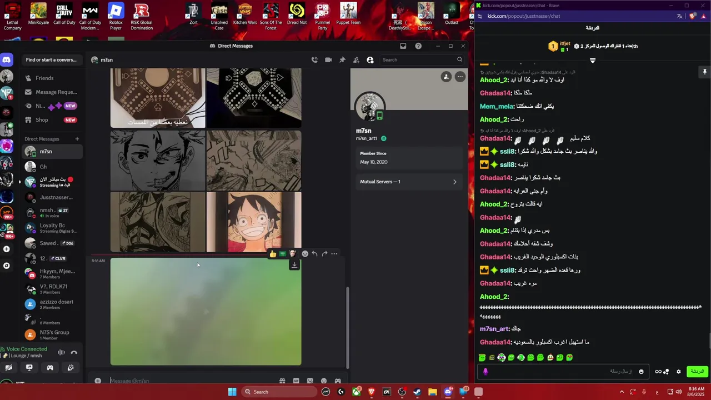Add a server in Discord sidebar

7,249
